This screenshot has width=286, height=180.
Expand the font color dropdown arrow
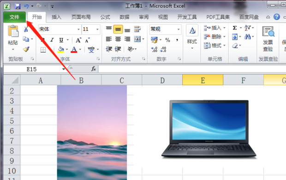tap(80, 49)
